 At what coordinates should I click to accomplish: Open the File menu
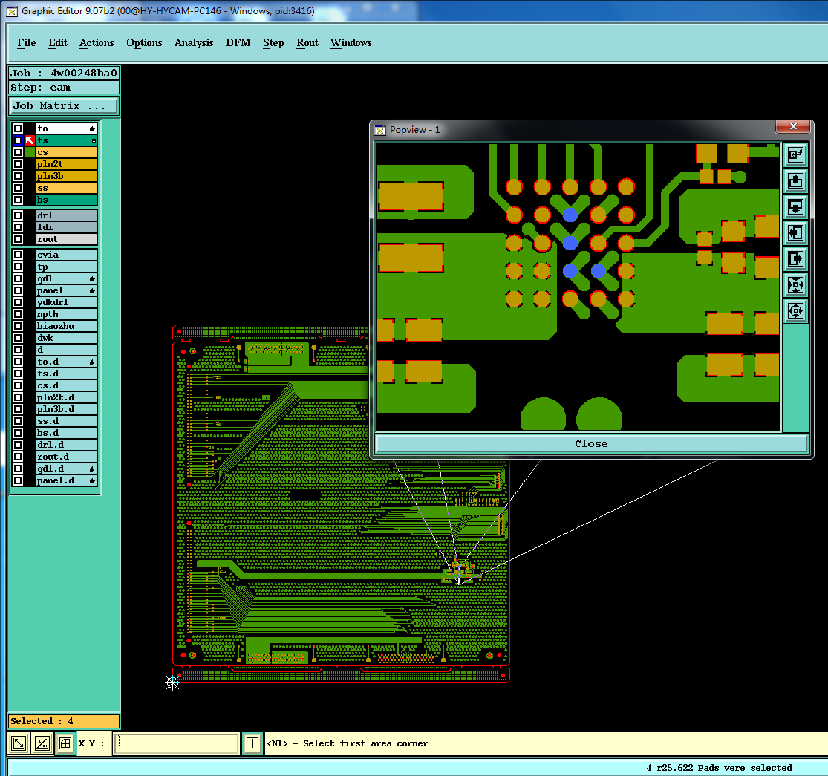point(27,43)
